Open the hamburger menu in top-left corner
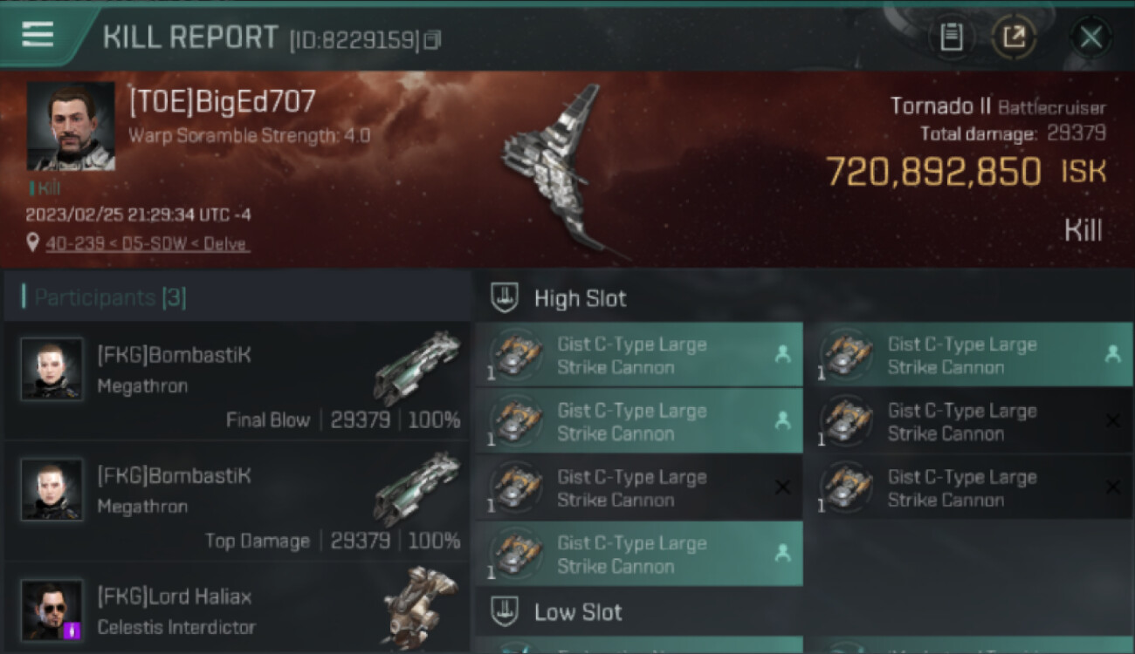Screen dimensions: 1135x654 click(38, 35)
